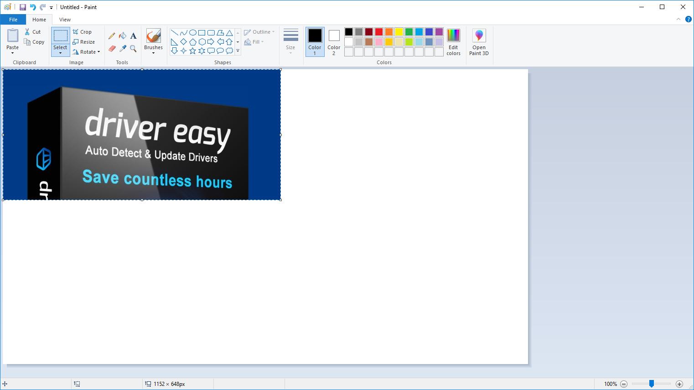Choose the Text tool
The height and width of the screenshot is (390, 694).
coord(133,36)
